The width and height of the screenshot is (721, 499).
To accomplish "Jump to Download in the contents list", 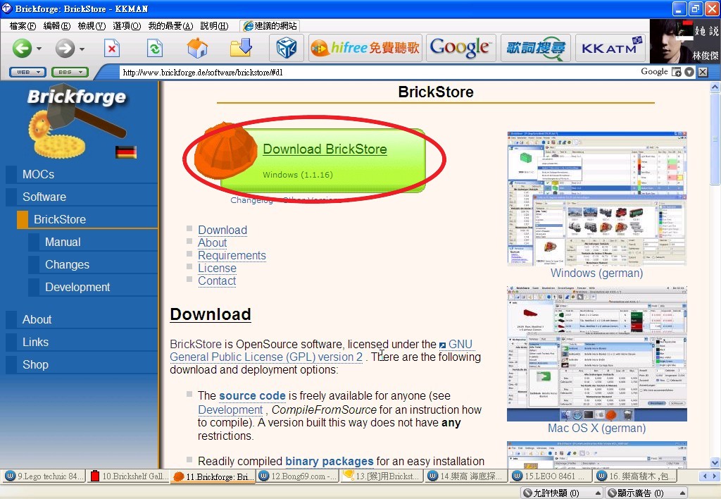I will 222,230.
